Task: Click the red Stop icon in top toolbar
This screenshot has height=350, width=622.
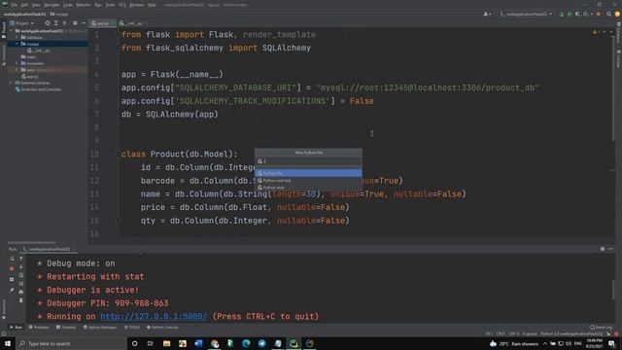Action: pyautogui.click(x=599, y=14)
